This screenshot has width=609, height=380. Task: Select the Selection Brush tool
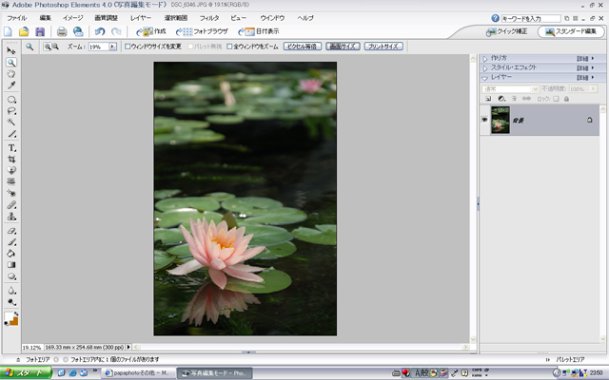[11, 134]
